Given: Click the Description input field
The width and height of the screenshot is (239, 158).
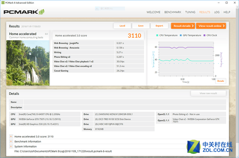Looking at the screenshot, I should [x=125, y=107].
